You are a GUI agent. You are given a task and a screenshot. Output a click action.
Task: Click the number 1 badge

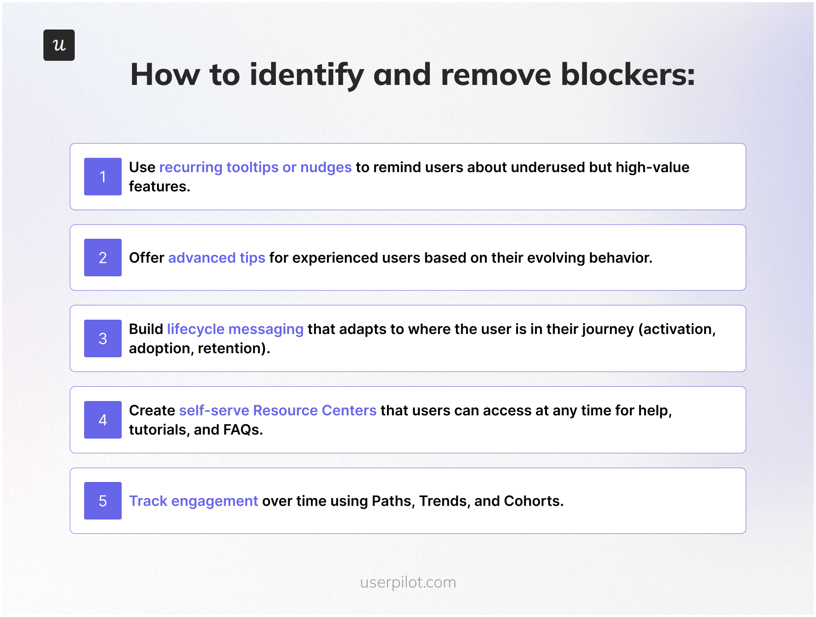tap(103, 177)
